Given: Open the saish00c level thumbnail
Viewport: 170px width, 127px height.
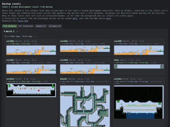Looking at the screenshot, I should [x=31, y=69].
